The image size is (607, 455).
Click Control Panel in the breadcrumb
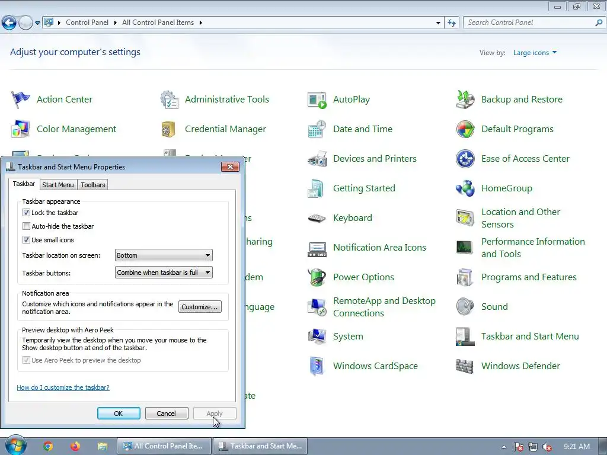coord(87,23)
